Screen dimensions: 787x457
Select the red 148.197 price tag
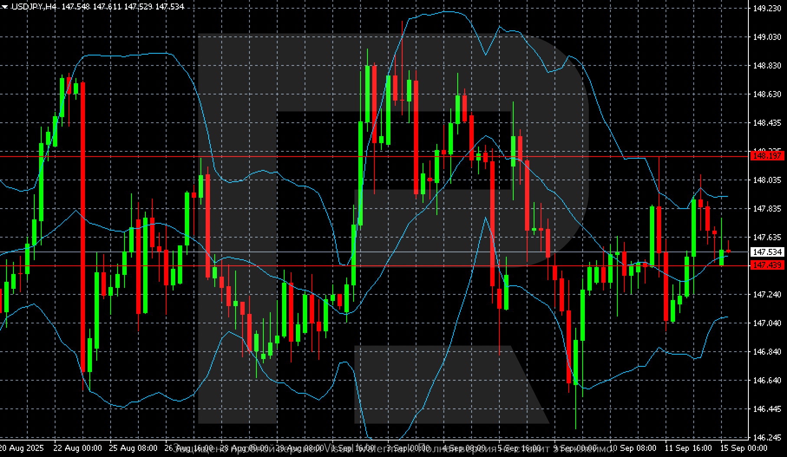coord(767,156)
